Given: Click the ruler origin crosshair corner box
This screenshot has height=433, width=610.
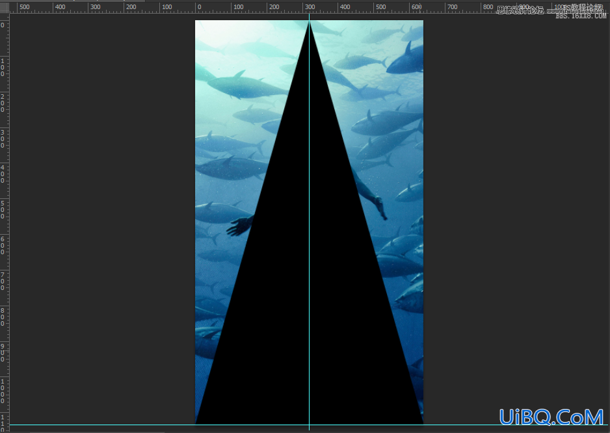Looking at the screenshot, I should click(5, 7).
